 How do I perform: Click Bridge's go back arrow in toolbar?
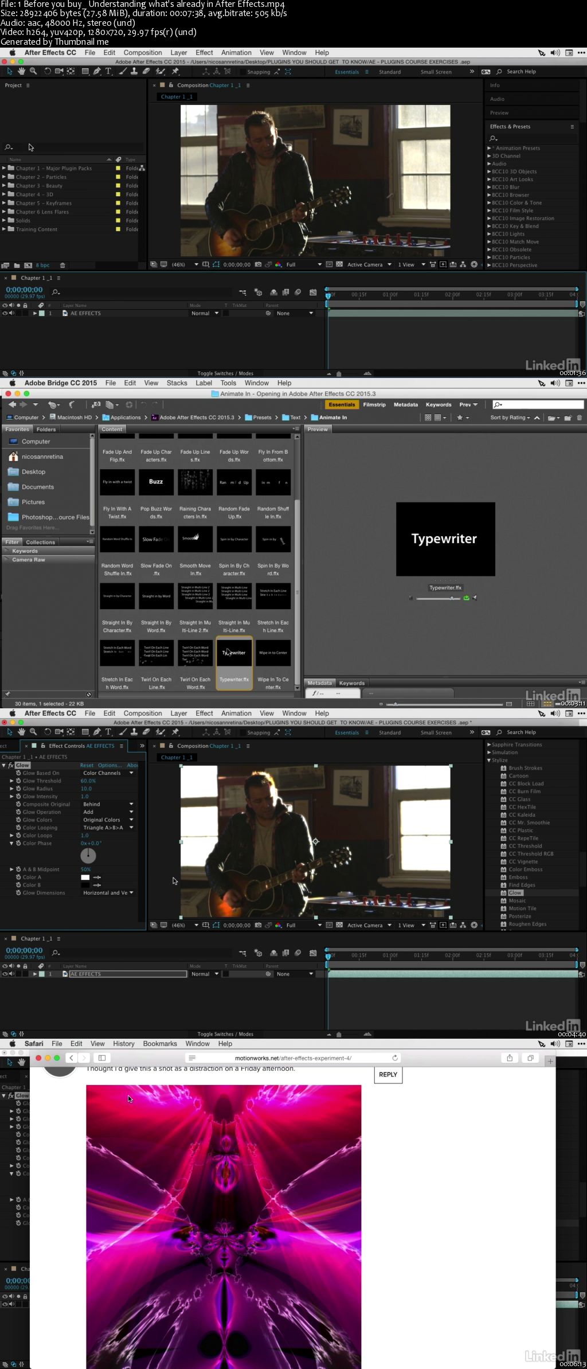(12, 404)
